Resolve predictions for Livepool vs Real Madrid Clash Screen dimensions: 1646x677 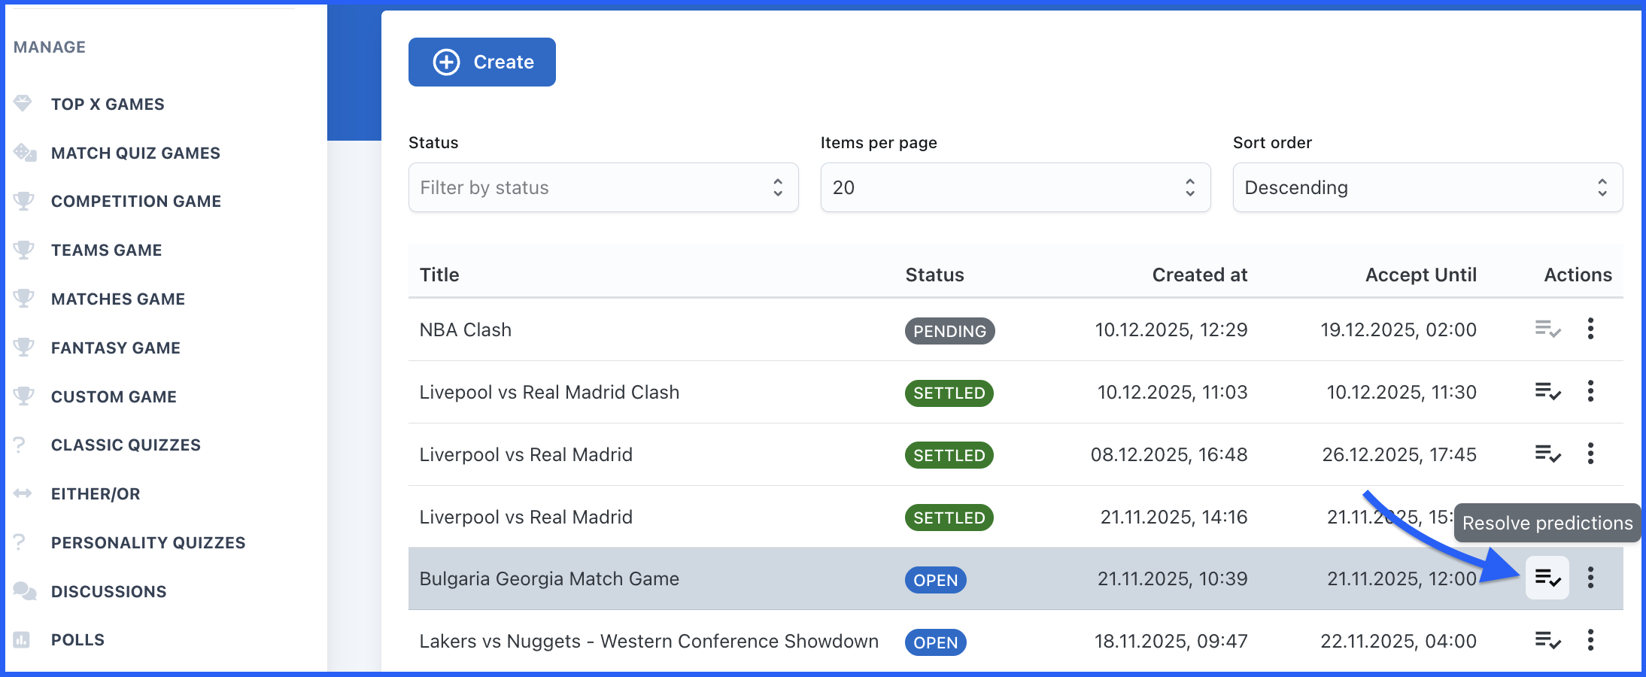(1547, 392)
